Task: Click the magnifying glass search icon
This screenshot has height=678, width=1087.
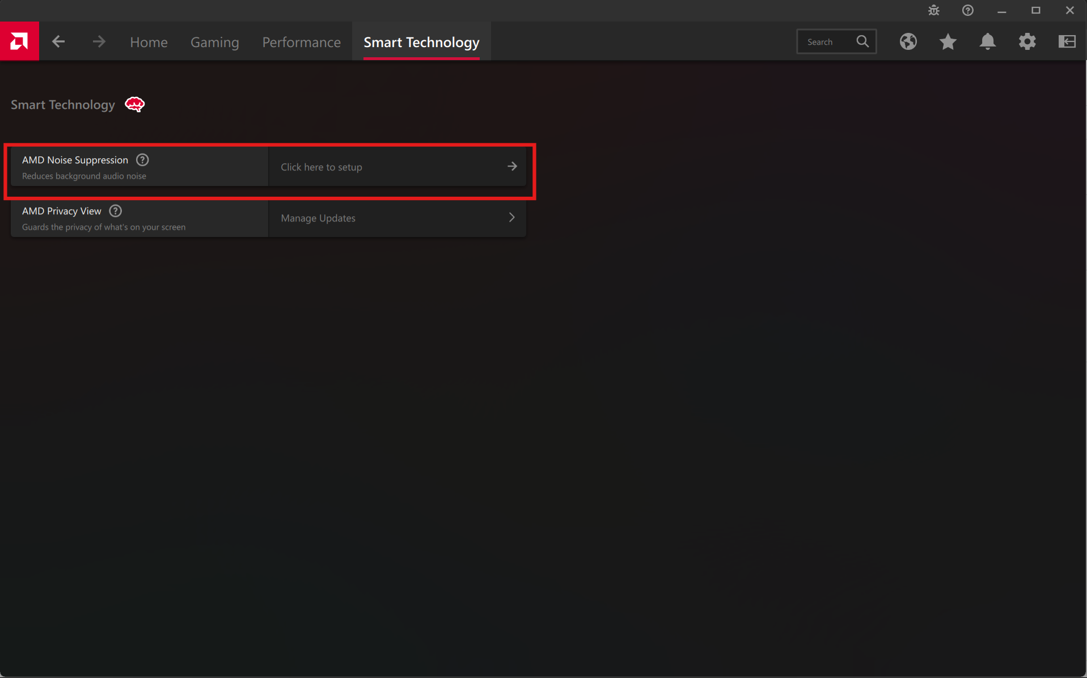Action: [x=862, y=41]
